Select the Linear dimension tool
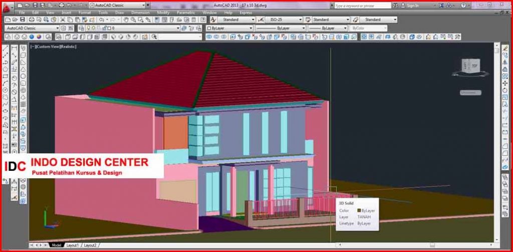Screen dimensions: 513x252 pos(15,49)
